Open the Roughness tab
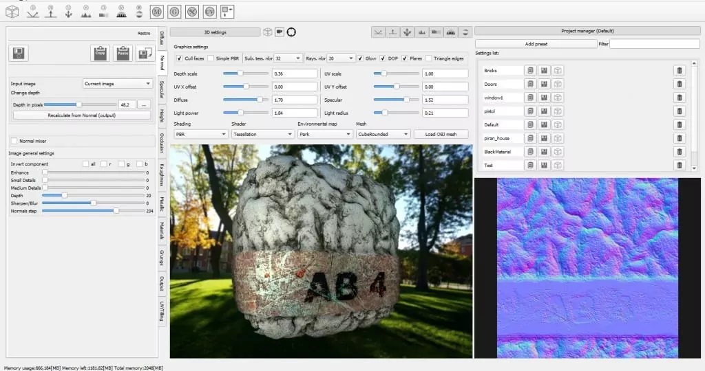705x371 pixels. click(x=162, y=175)
